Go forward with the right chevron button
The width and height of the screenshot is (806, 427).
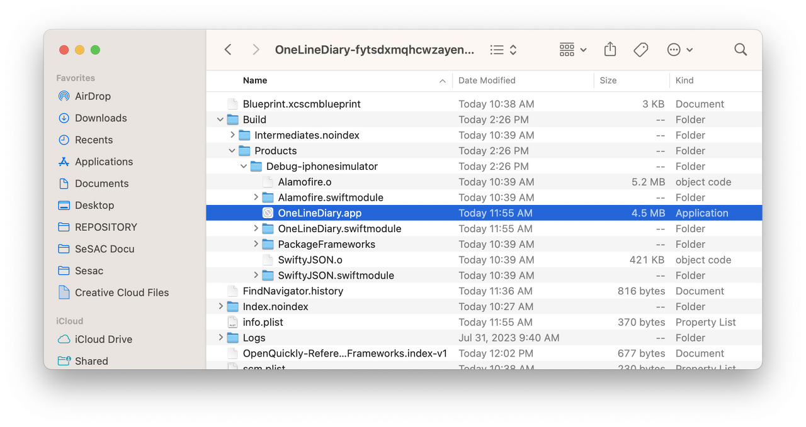click(x=255, y=50)
